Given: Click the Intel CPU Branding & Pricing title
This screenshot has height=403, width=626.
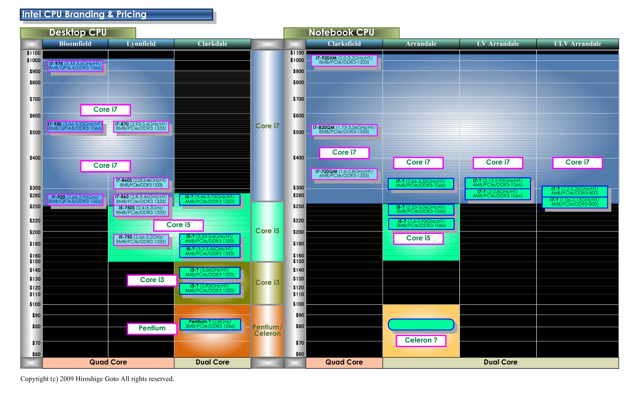Looking at the screenshot, I should point(116,15).
